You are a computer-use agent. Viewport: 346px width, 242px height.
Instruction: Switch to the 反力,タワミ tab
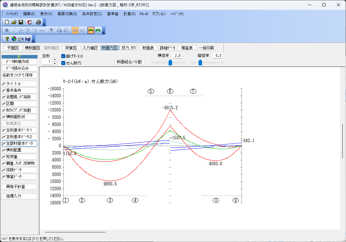coord(129,48)
